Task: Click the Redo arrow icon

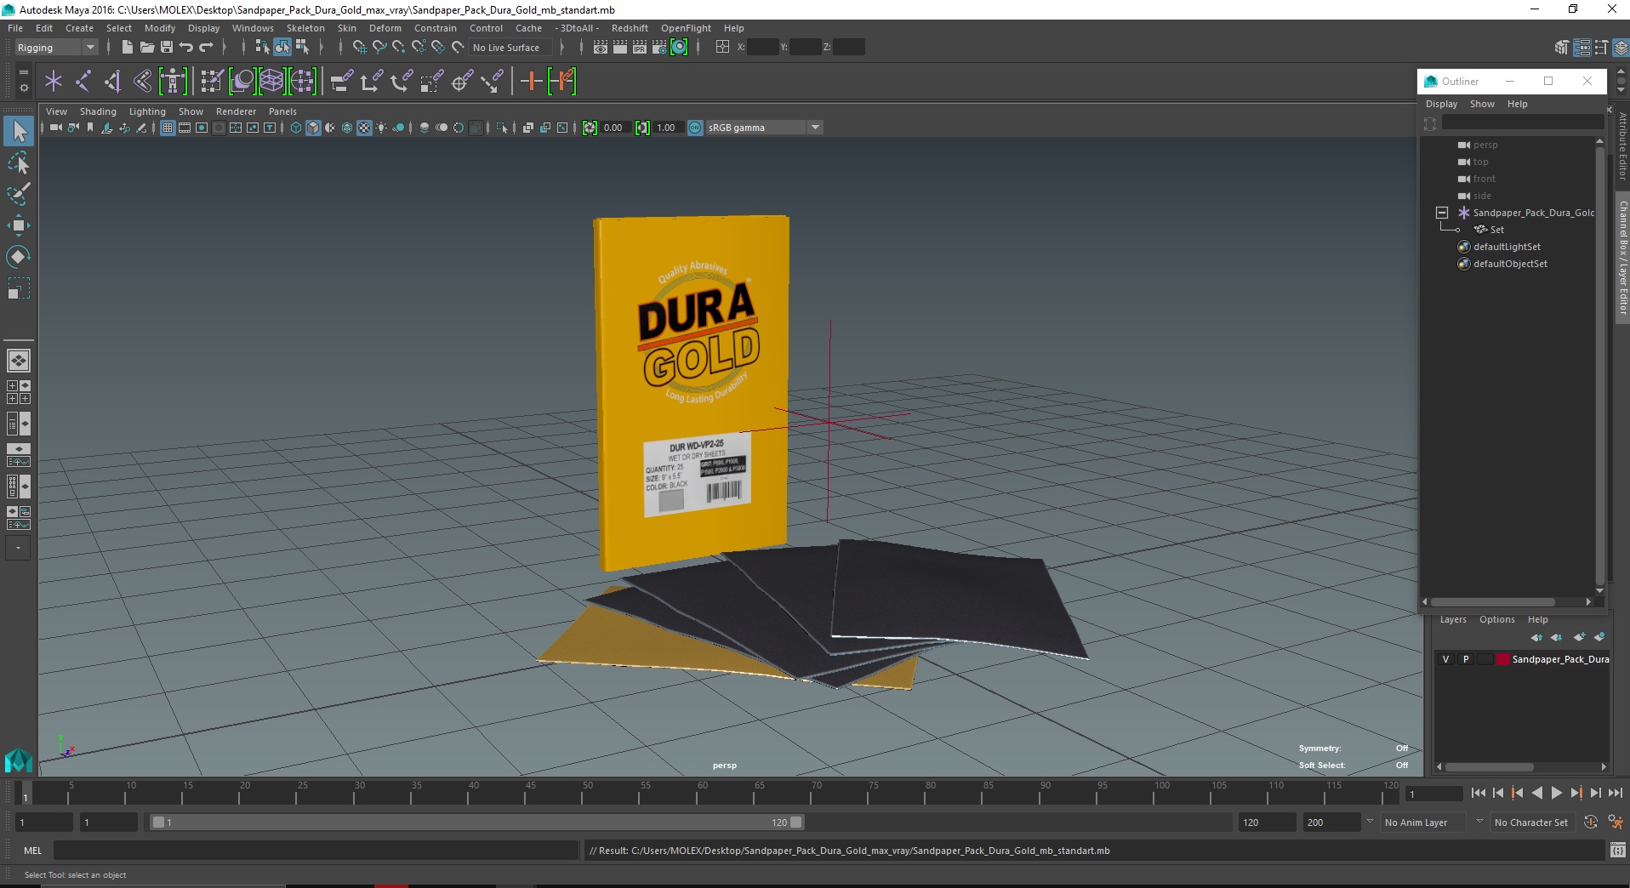Action: click(206, 48)
